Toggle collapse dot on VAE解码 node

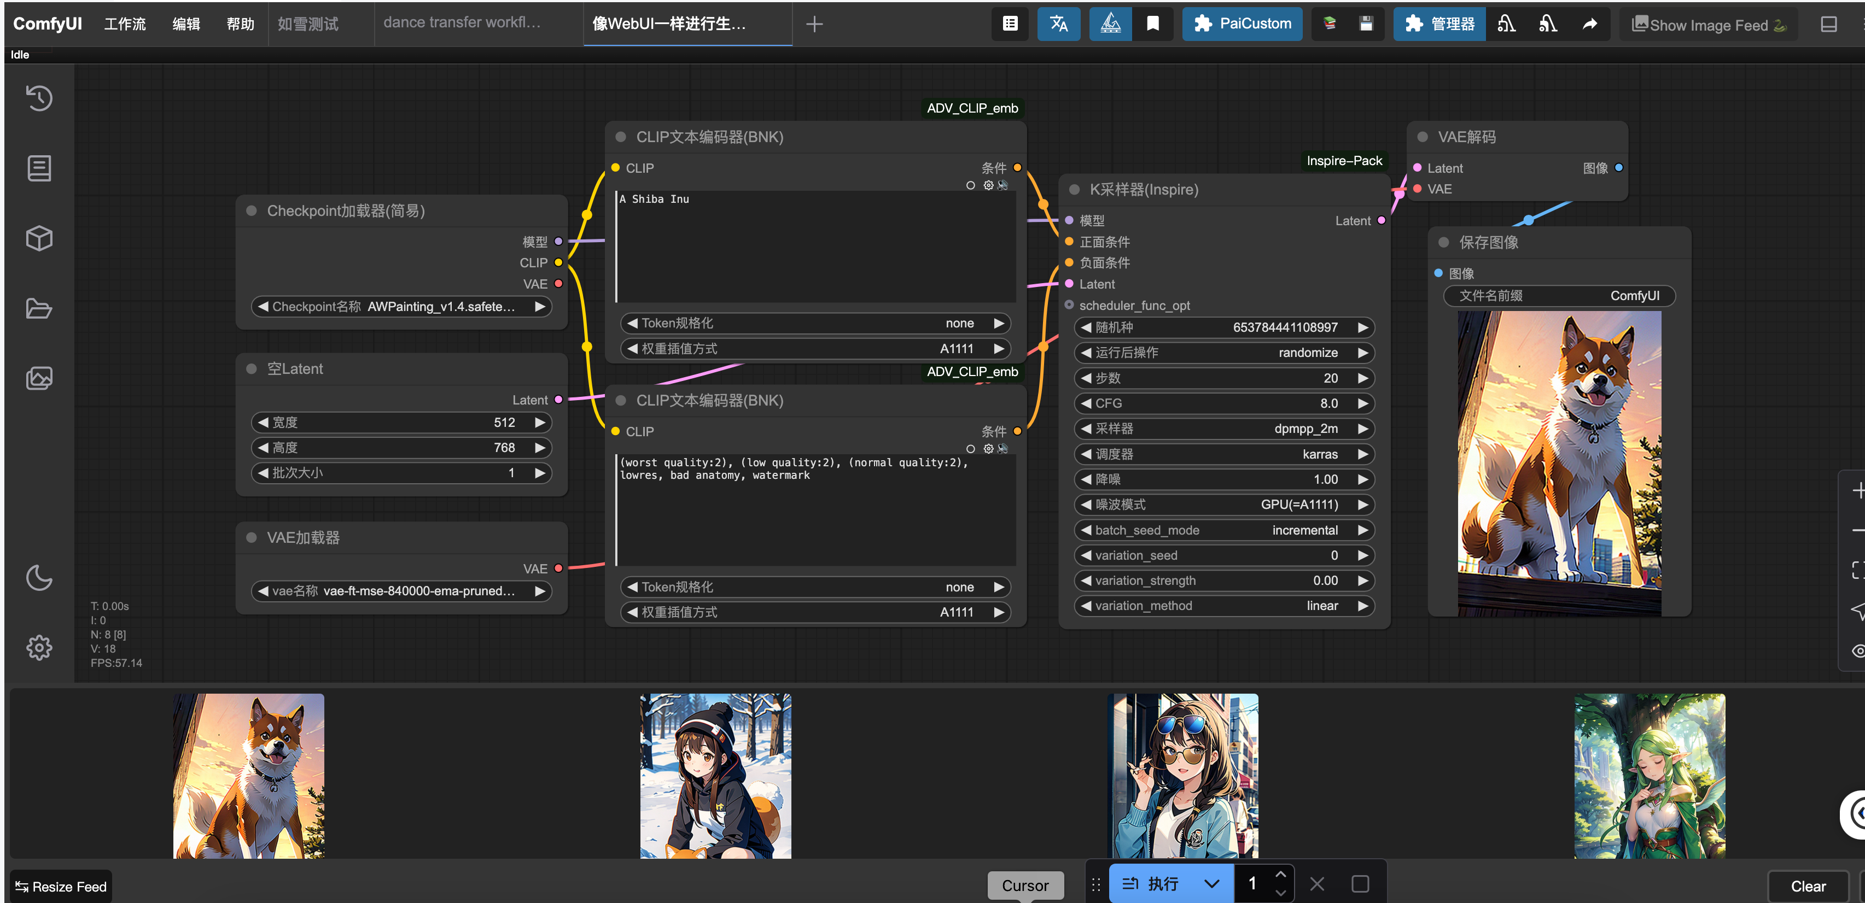pyautogui.click(x=1422, y=137)
